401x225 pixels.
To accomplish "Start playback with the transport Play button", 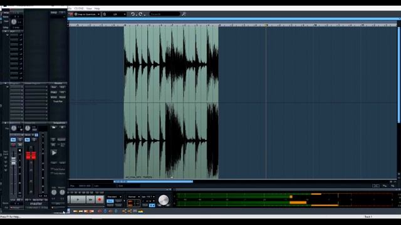I will point(78,199).
